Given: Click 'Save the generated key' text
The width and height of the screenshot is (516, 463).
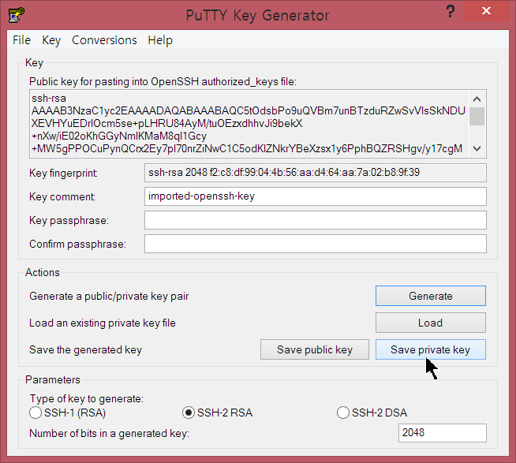Looking at the screenshot, I should pos(85,349).
